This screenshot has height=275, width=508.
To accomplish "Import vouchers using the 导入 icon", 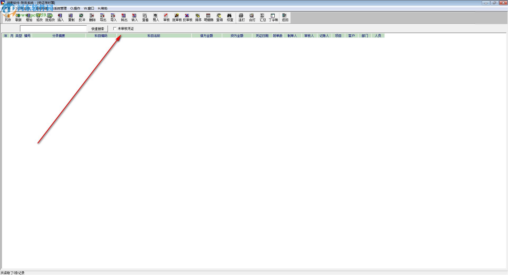I will tap(114, 17).
